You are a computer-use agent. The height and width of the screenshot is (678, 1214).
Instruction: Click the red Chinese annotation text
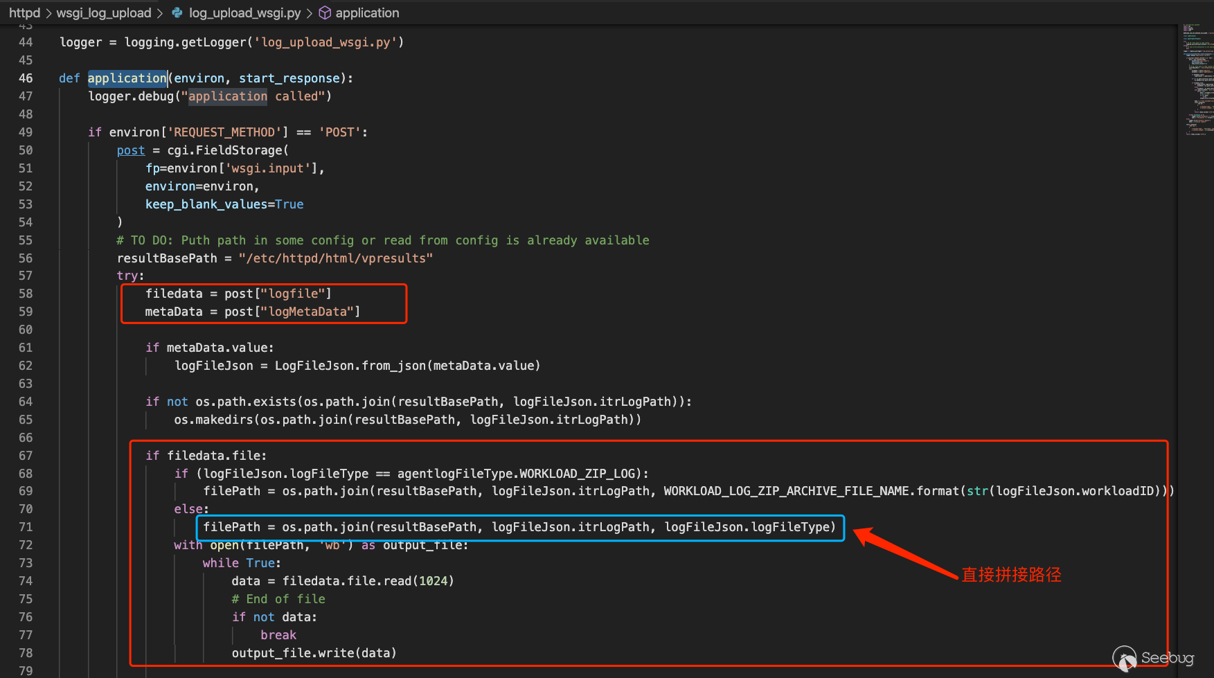point(1011,575)
